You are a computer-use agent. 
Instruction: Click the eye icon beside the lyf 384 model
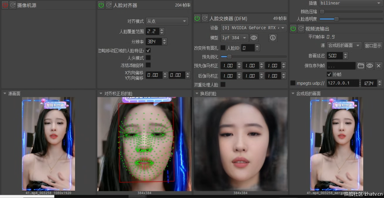point(254,38)
